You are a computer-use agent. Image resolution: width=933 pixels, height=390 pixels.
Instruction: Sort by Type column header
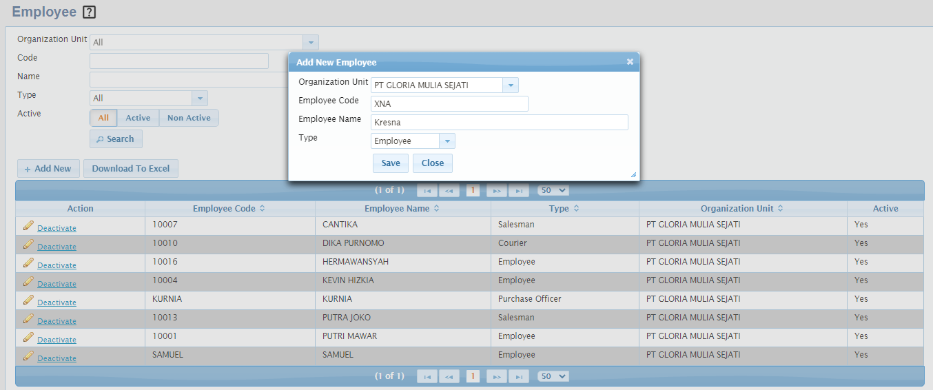click(564, 209)
